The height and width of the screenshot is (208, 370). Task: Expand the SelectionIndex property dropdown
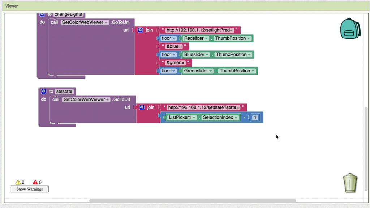(236, 118)
